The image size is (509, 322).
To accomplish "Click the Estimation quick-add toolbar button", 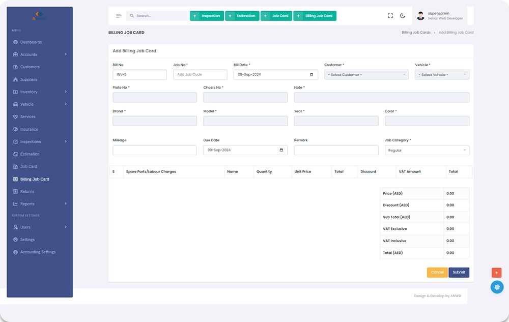I will click(242, 16).
